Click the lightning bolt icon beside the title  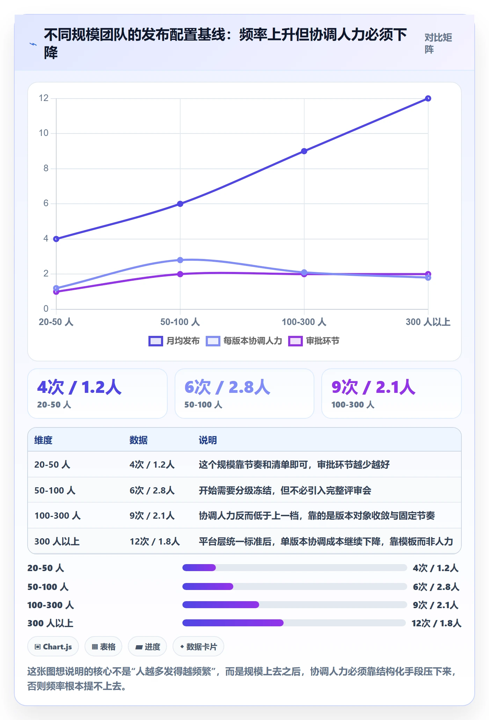[x=33, y=44]
